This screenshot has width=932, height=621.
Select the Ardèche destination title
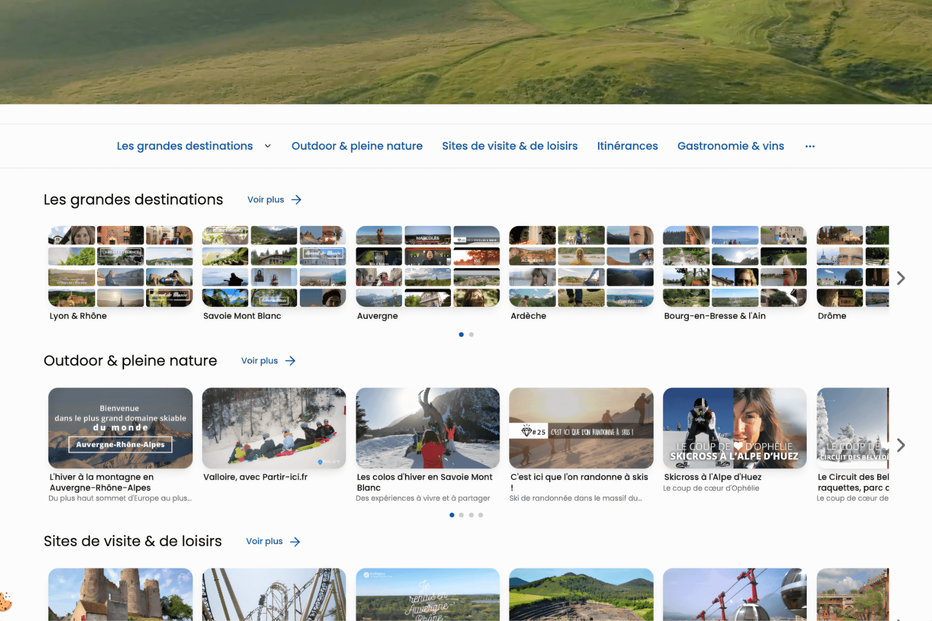(x=528, y=316)
